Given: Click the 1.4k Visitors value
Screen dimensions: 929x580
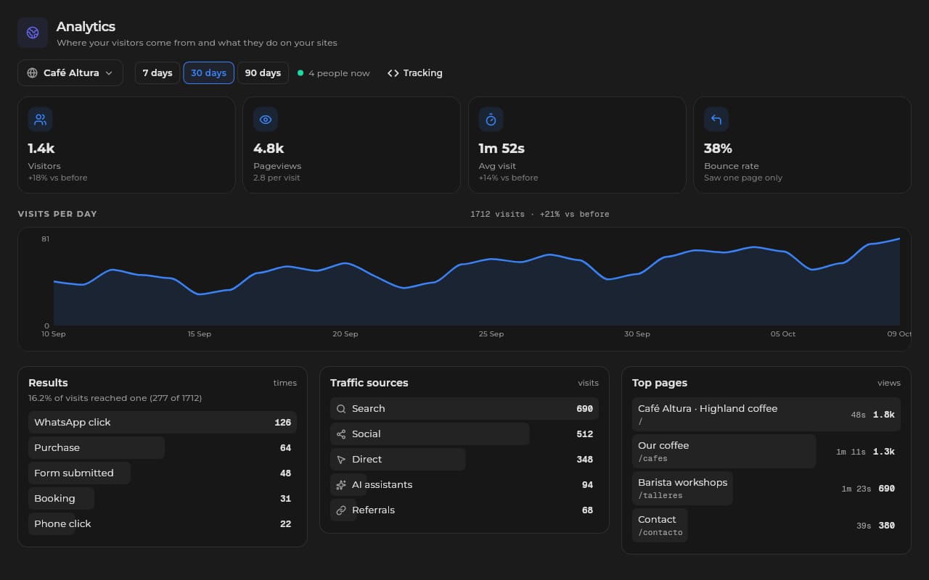Looking at the screenshot, I should point(41,149).
